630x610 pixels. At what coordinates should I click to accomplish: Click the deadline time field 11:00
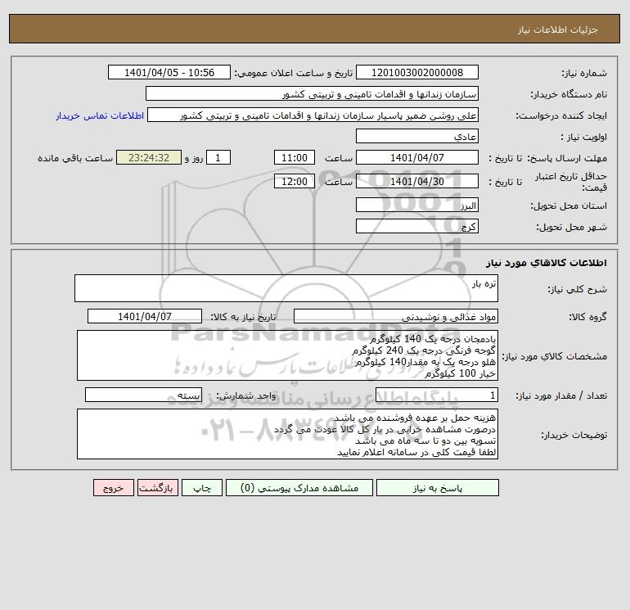click(x=294, y=158)
